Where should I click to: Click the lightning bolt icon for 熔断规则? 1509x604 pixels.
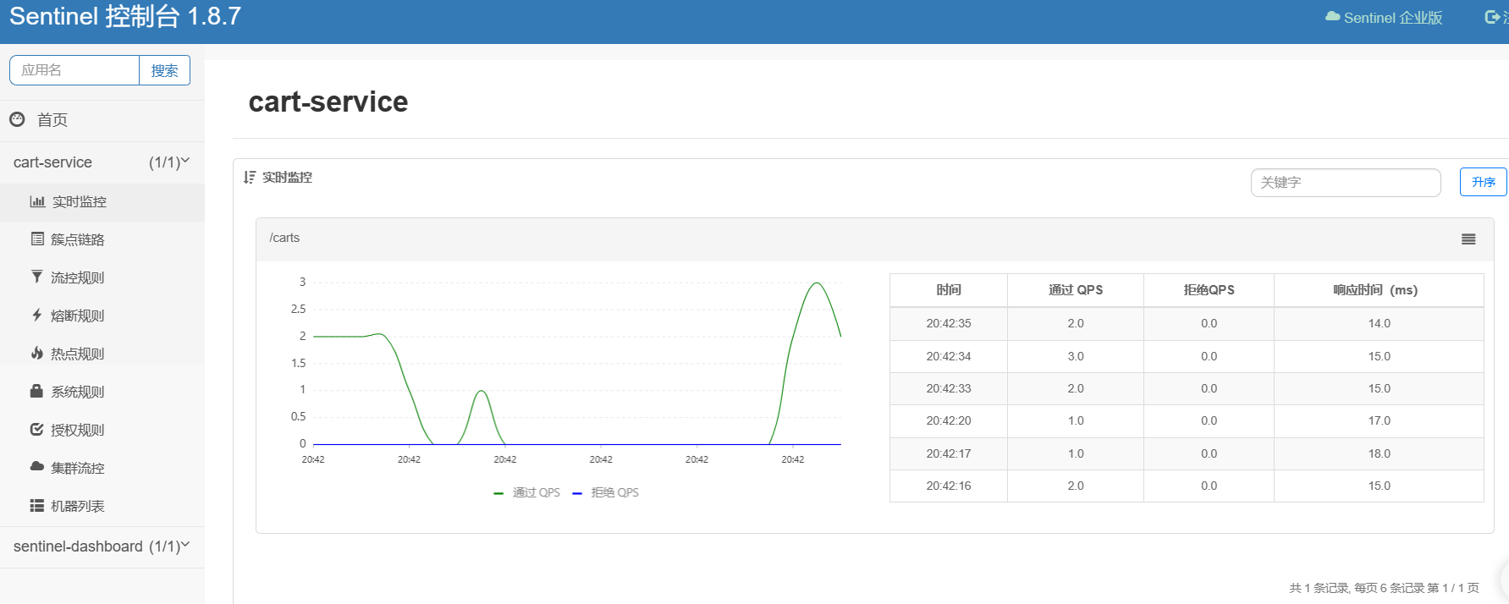(x=36, y=315)
